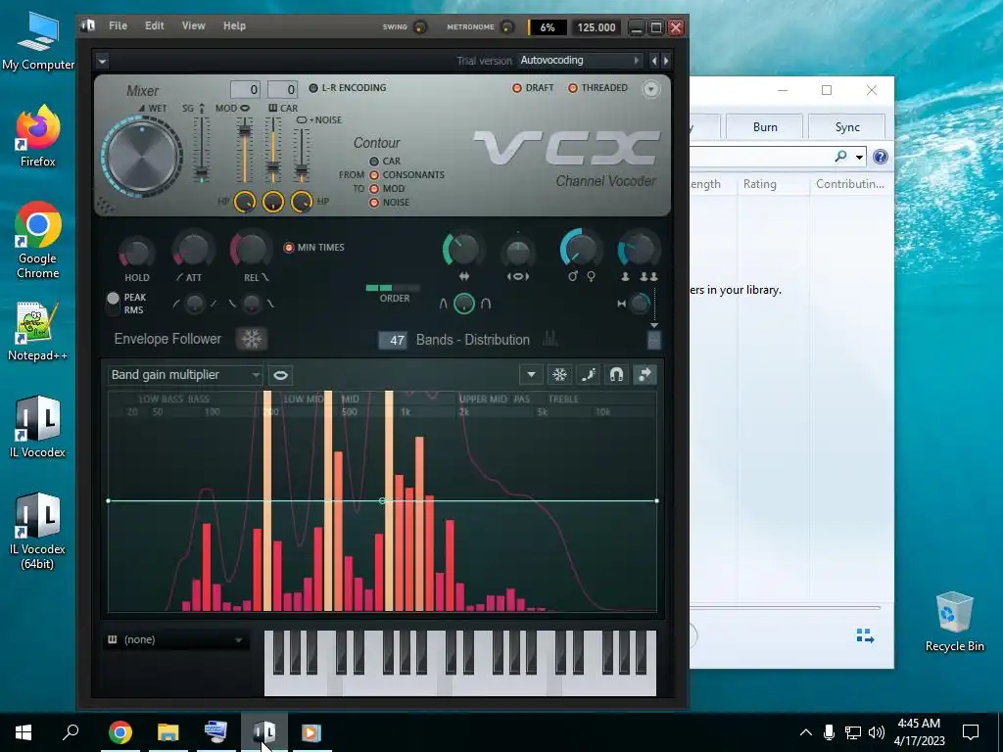1003x752 pixels.
Task: Click the SG fader
Action: (202, 150)
